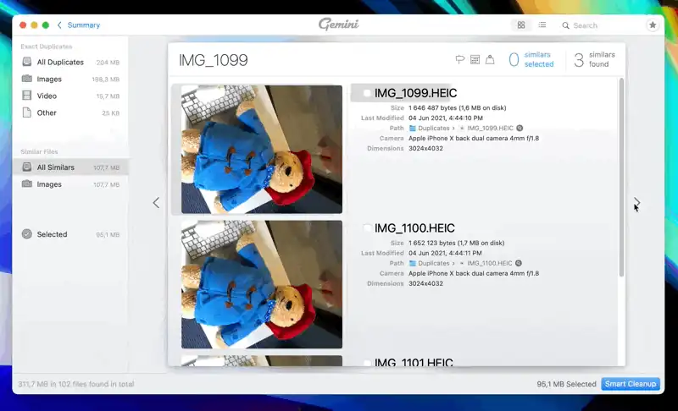Check the IMG_1099.HEIC checkbox
This screenshot has width=678, height=411.
367,93
